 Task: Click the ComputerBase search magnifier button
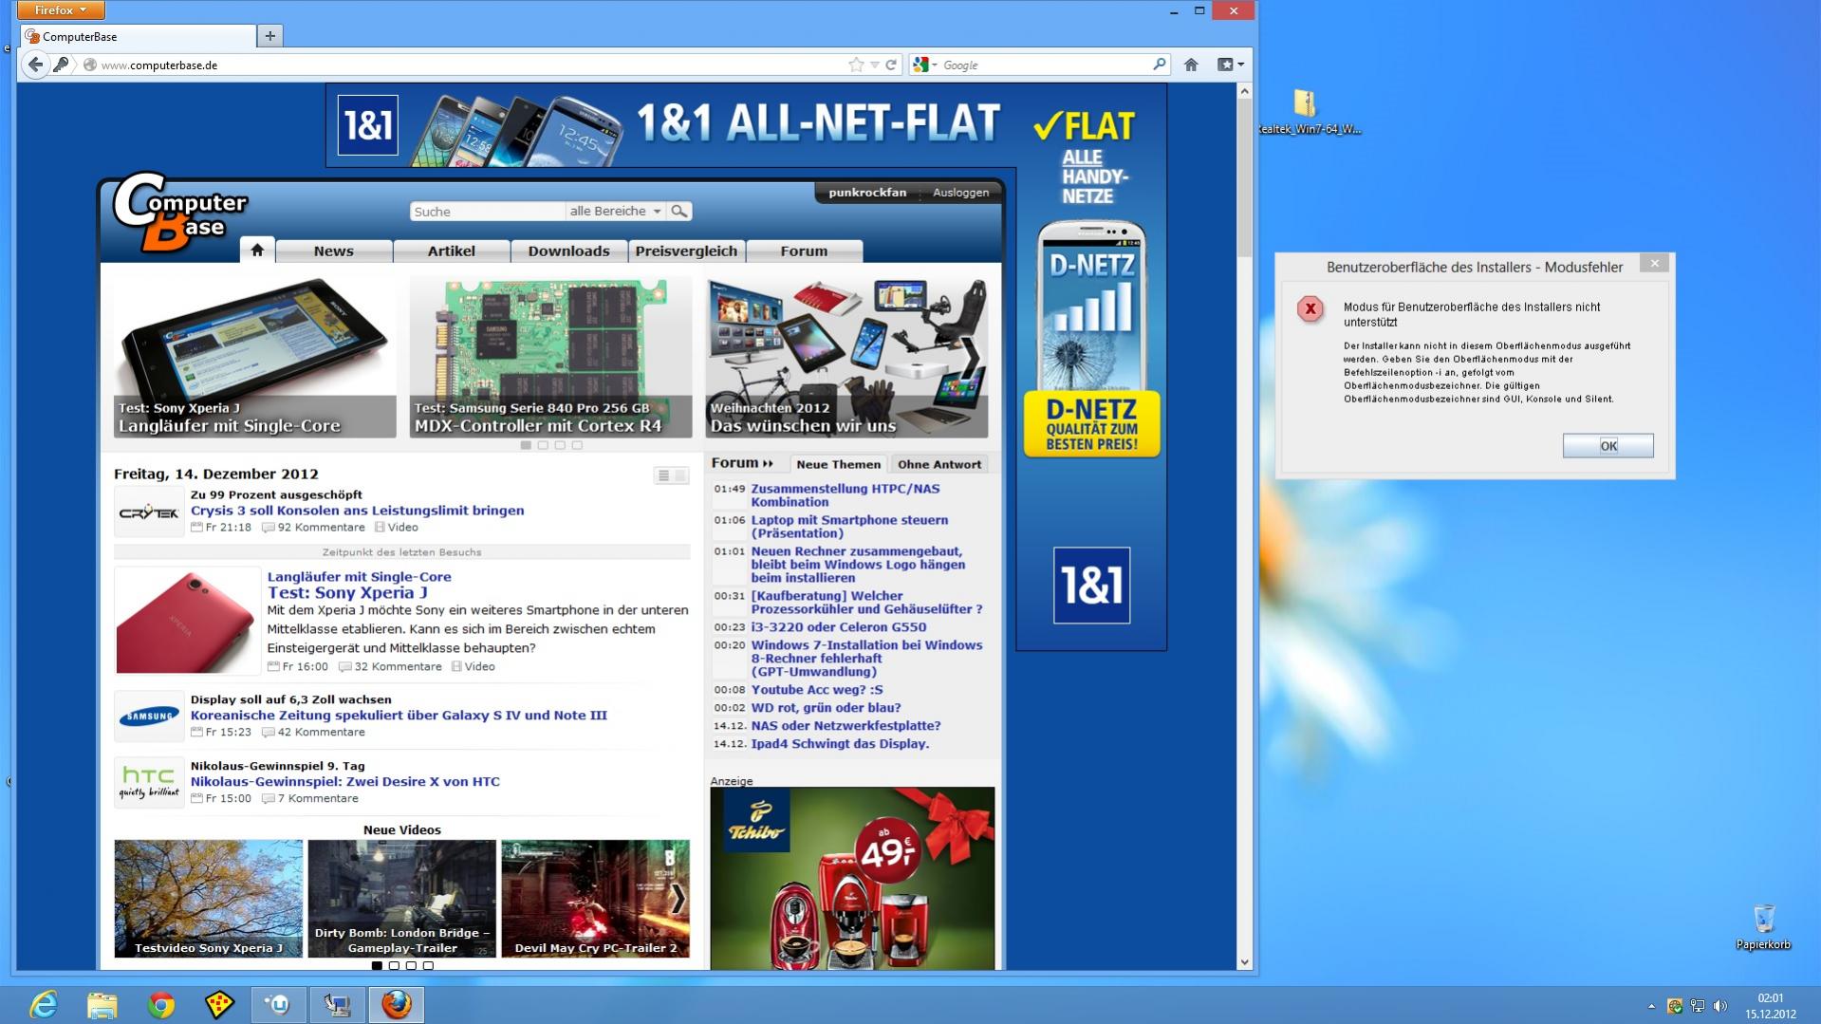(x=679, y=211)
